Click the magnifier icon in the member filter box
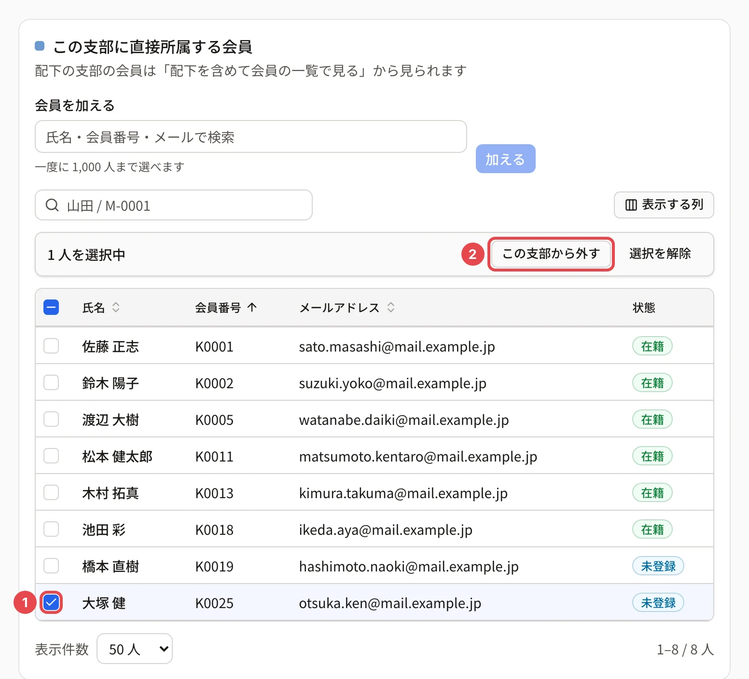Image resolution: width=749 pixels, height=679 pixels. point(52,205)
